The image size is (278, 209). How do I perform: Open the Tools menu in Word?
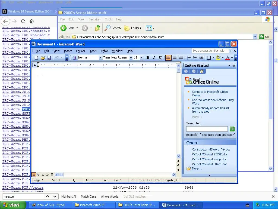[x=93, y=51]
